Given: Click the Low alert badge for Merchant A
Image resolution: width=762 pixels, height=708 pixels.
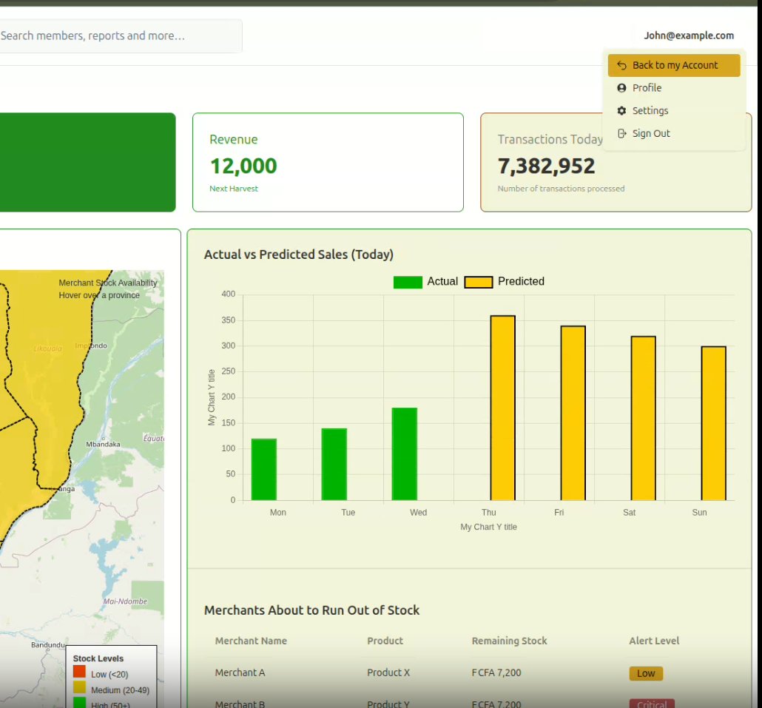Looking at the screenshot, I should 646,673.
